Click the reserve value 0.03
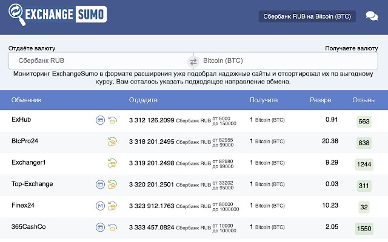388x242 pixels. (332, 184)
